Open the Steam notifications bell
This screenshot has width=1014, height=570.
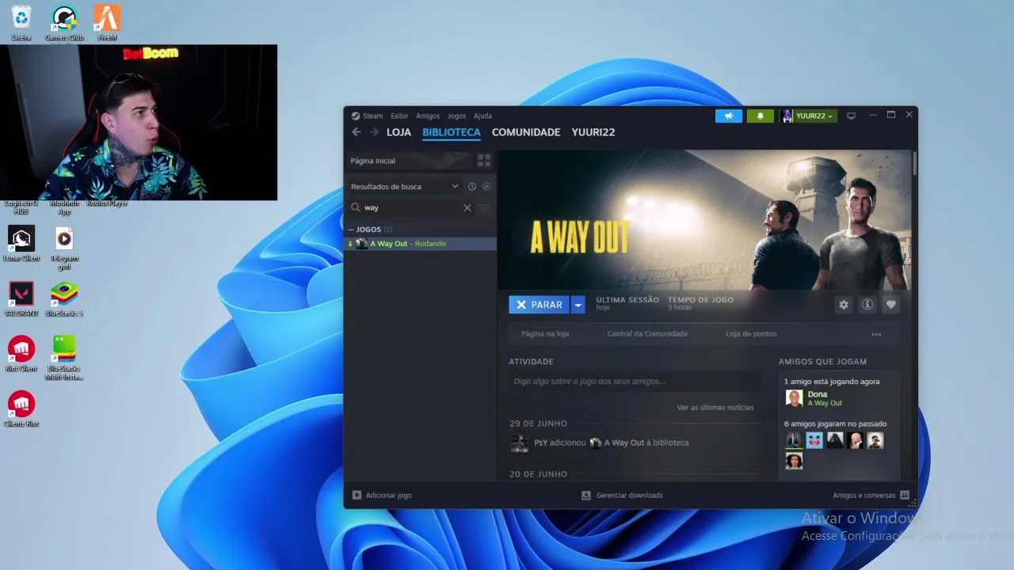point(760,116)
